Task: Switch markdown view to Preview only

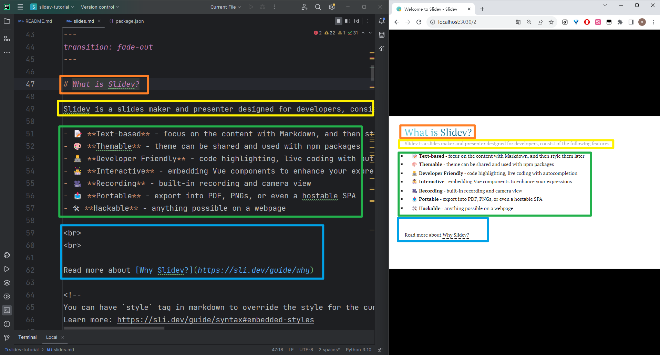Action: click(x=357, y=21)
